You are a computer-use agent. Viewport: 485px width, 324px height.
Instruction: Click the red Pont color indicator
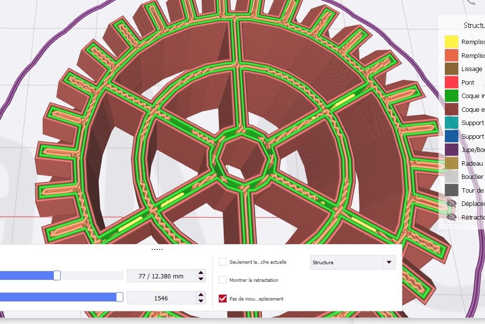click(x=451, y=82)
